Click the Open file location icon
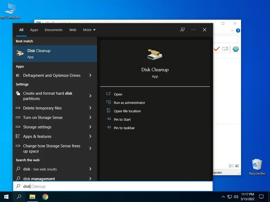The image size is (270, 202). (x=108, y=110)
